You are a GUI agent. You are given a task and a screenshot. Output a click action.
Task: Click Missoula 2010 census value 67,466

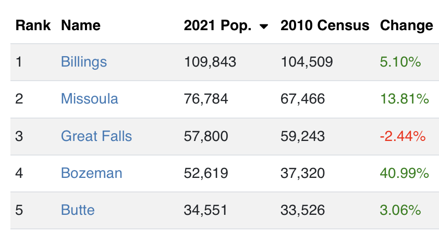click(302, 98)
